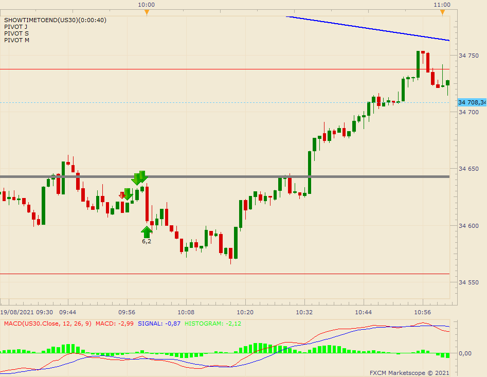Click the single green down arrow beside the red arrow

click(128, 194)
